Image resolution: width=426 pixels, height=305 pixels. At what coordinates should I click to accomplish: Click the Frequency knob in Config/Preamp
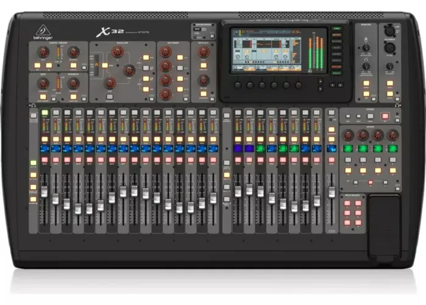pos(73,52)
